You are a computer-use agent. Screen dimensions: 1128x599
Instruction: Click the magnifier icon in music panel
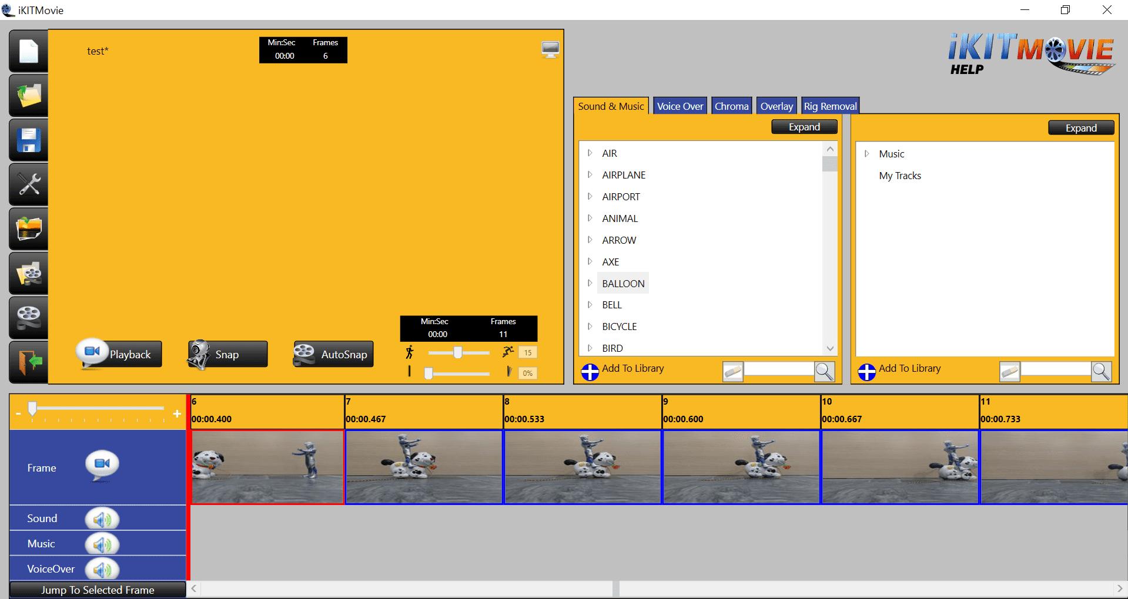click(x=1102, y=371)
